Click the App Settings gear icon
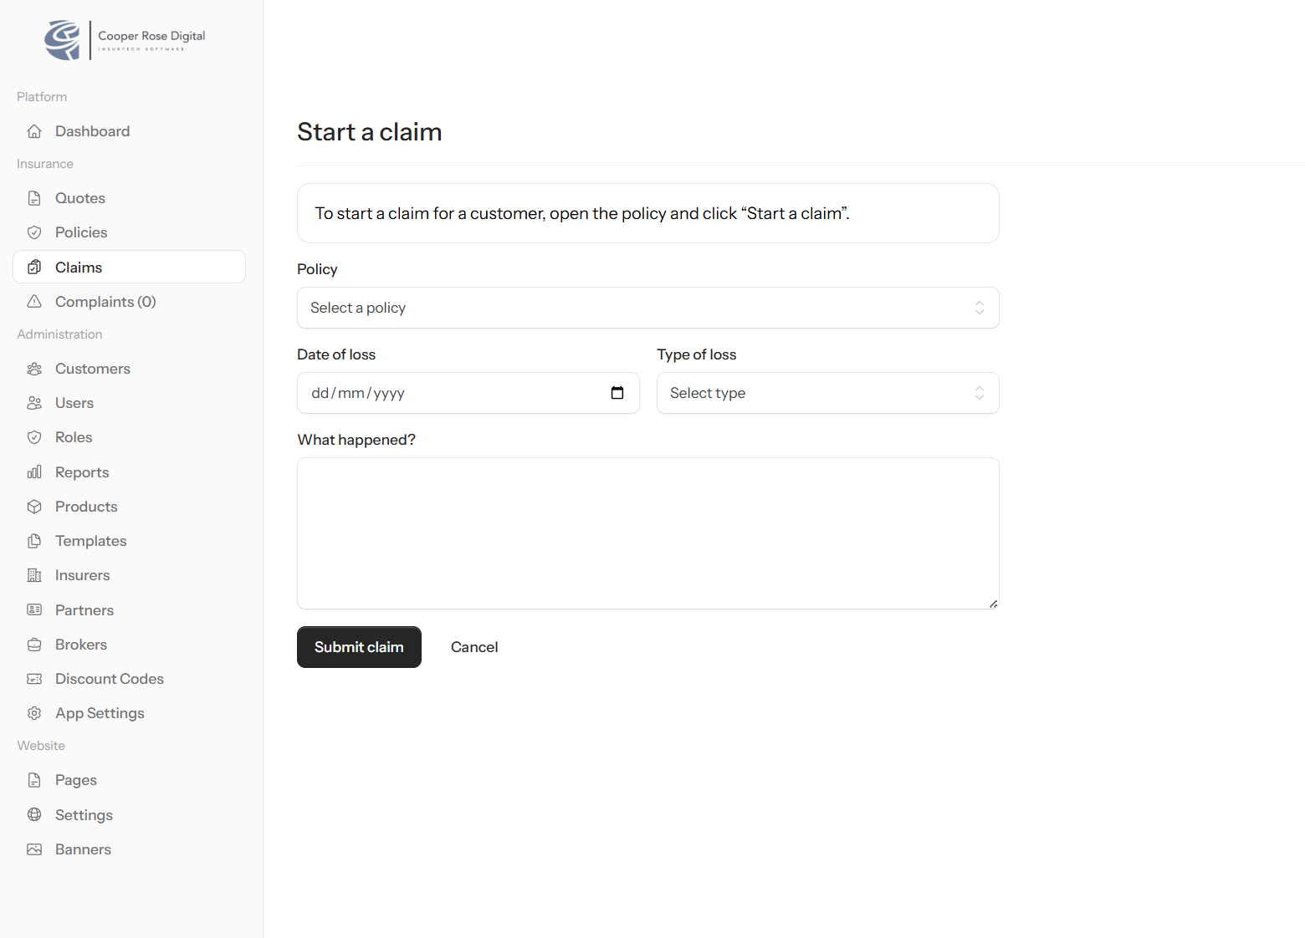The height and width of the screenshot is (938, 1305). tap(34, 713)
